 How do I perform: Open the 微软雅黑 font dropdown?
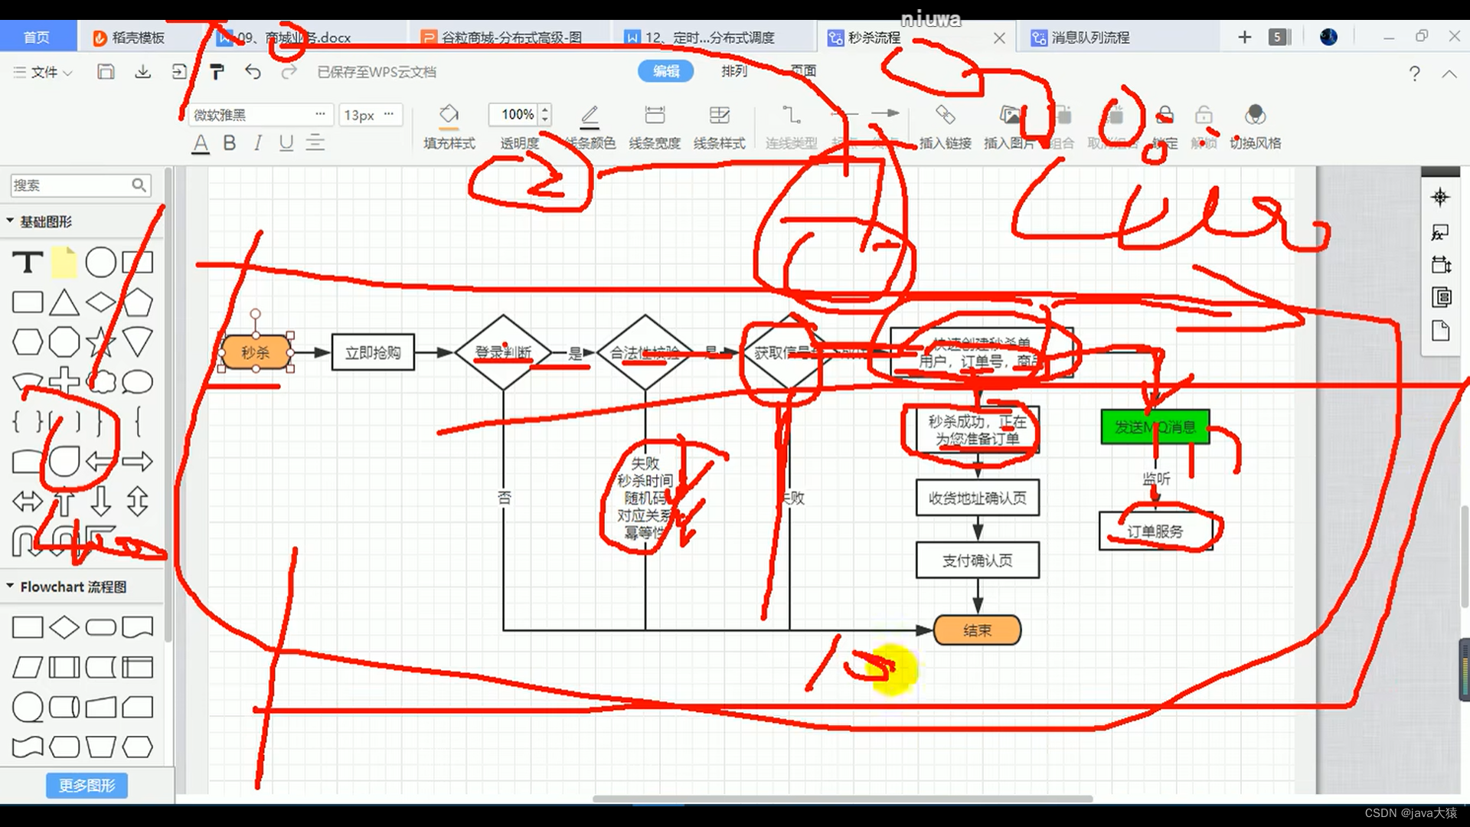click(x=259, y=115)
